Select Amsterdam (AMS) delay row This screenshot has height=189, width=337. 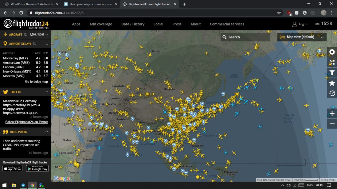[x=25, y=63]
